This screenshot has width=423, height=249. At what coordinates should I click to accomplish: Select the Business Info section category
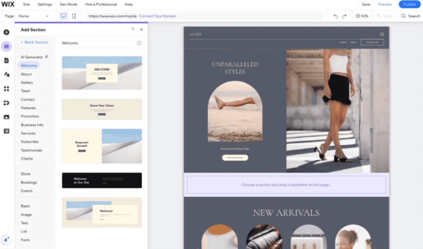(x=32, y=125)
